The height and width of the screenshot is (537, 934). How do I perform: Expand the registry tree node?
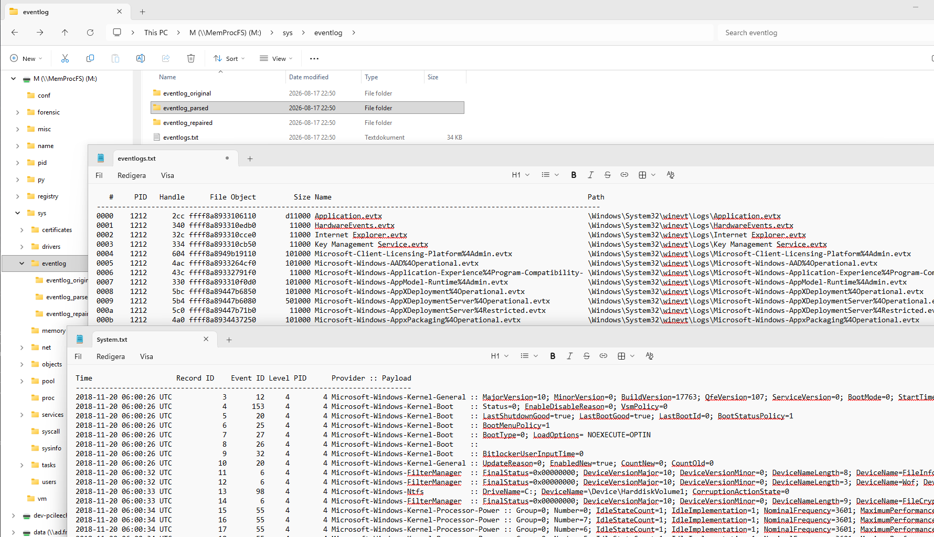tap(17, 196)
